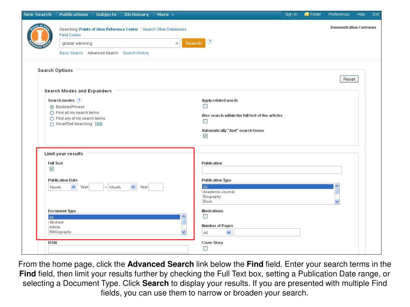Open Advanced Search tab
Viewport: 410px width, 307px height.
(x=103, y=53)
